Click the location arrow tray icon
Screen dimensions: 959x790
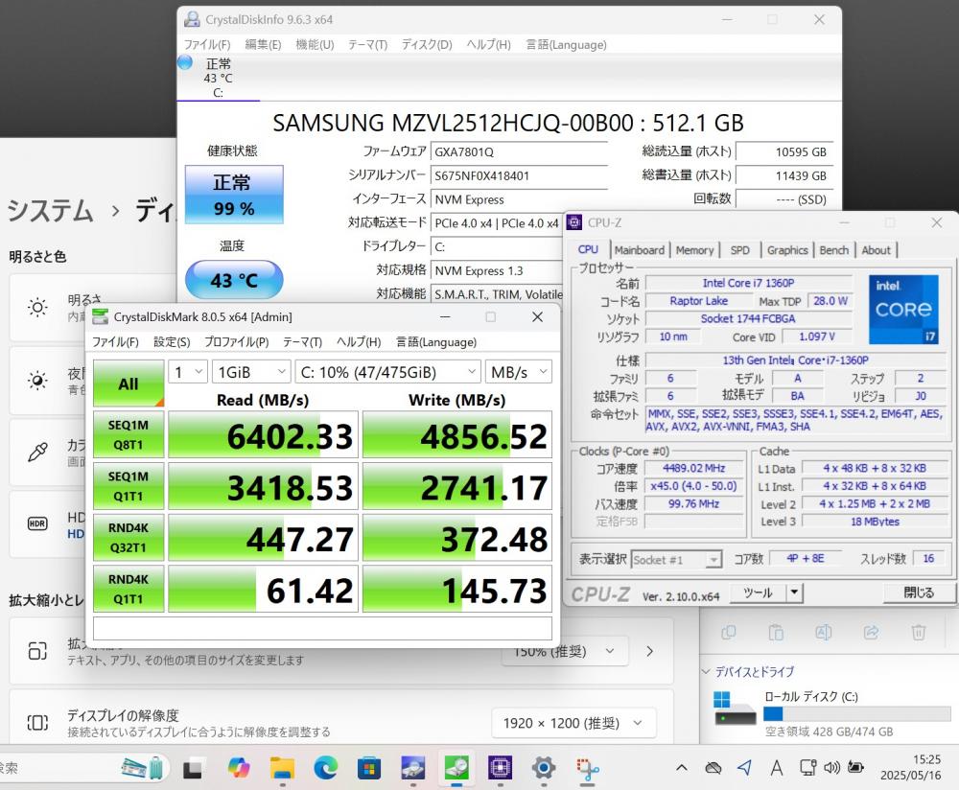click(x=744, y=767)
